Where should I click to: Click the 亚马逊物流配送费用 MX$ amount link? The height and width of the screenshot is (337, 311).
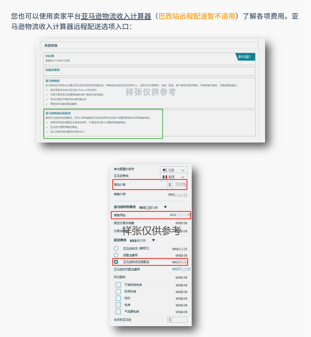click(180, 269)
